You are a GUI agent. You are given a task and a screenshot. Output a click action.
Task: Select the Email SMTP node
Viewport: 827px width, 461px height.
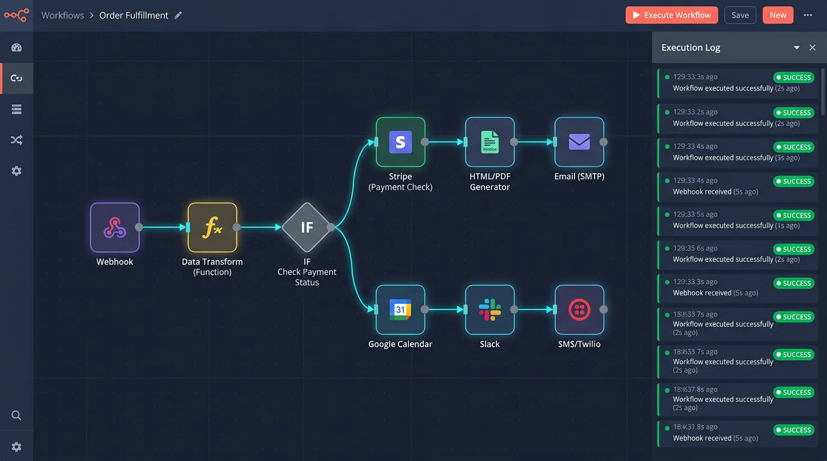coord(579,142)
